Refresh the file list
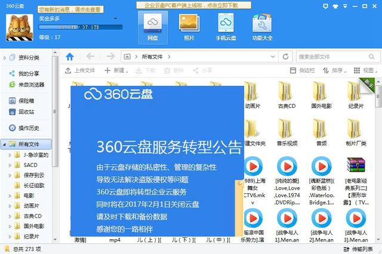Screen dimensions: 382x254 (286, 57)
